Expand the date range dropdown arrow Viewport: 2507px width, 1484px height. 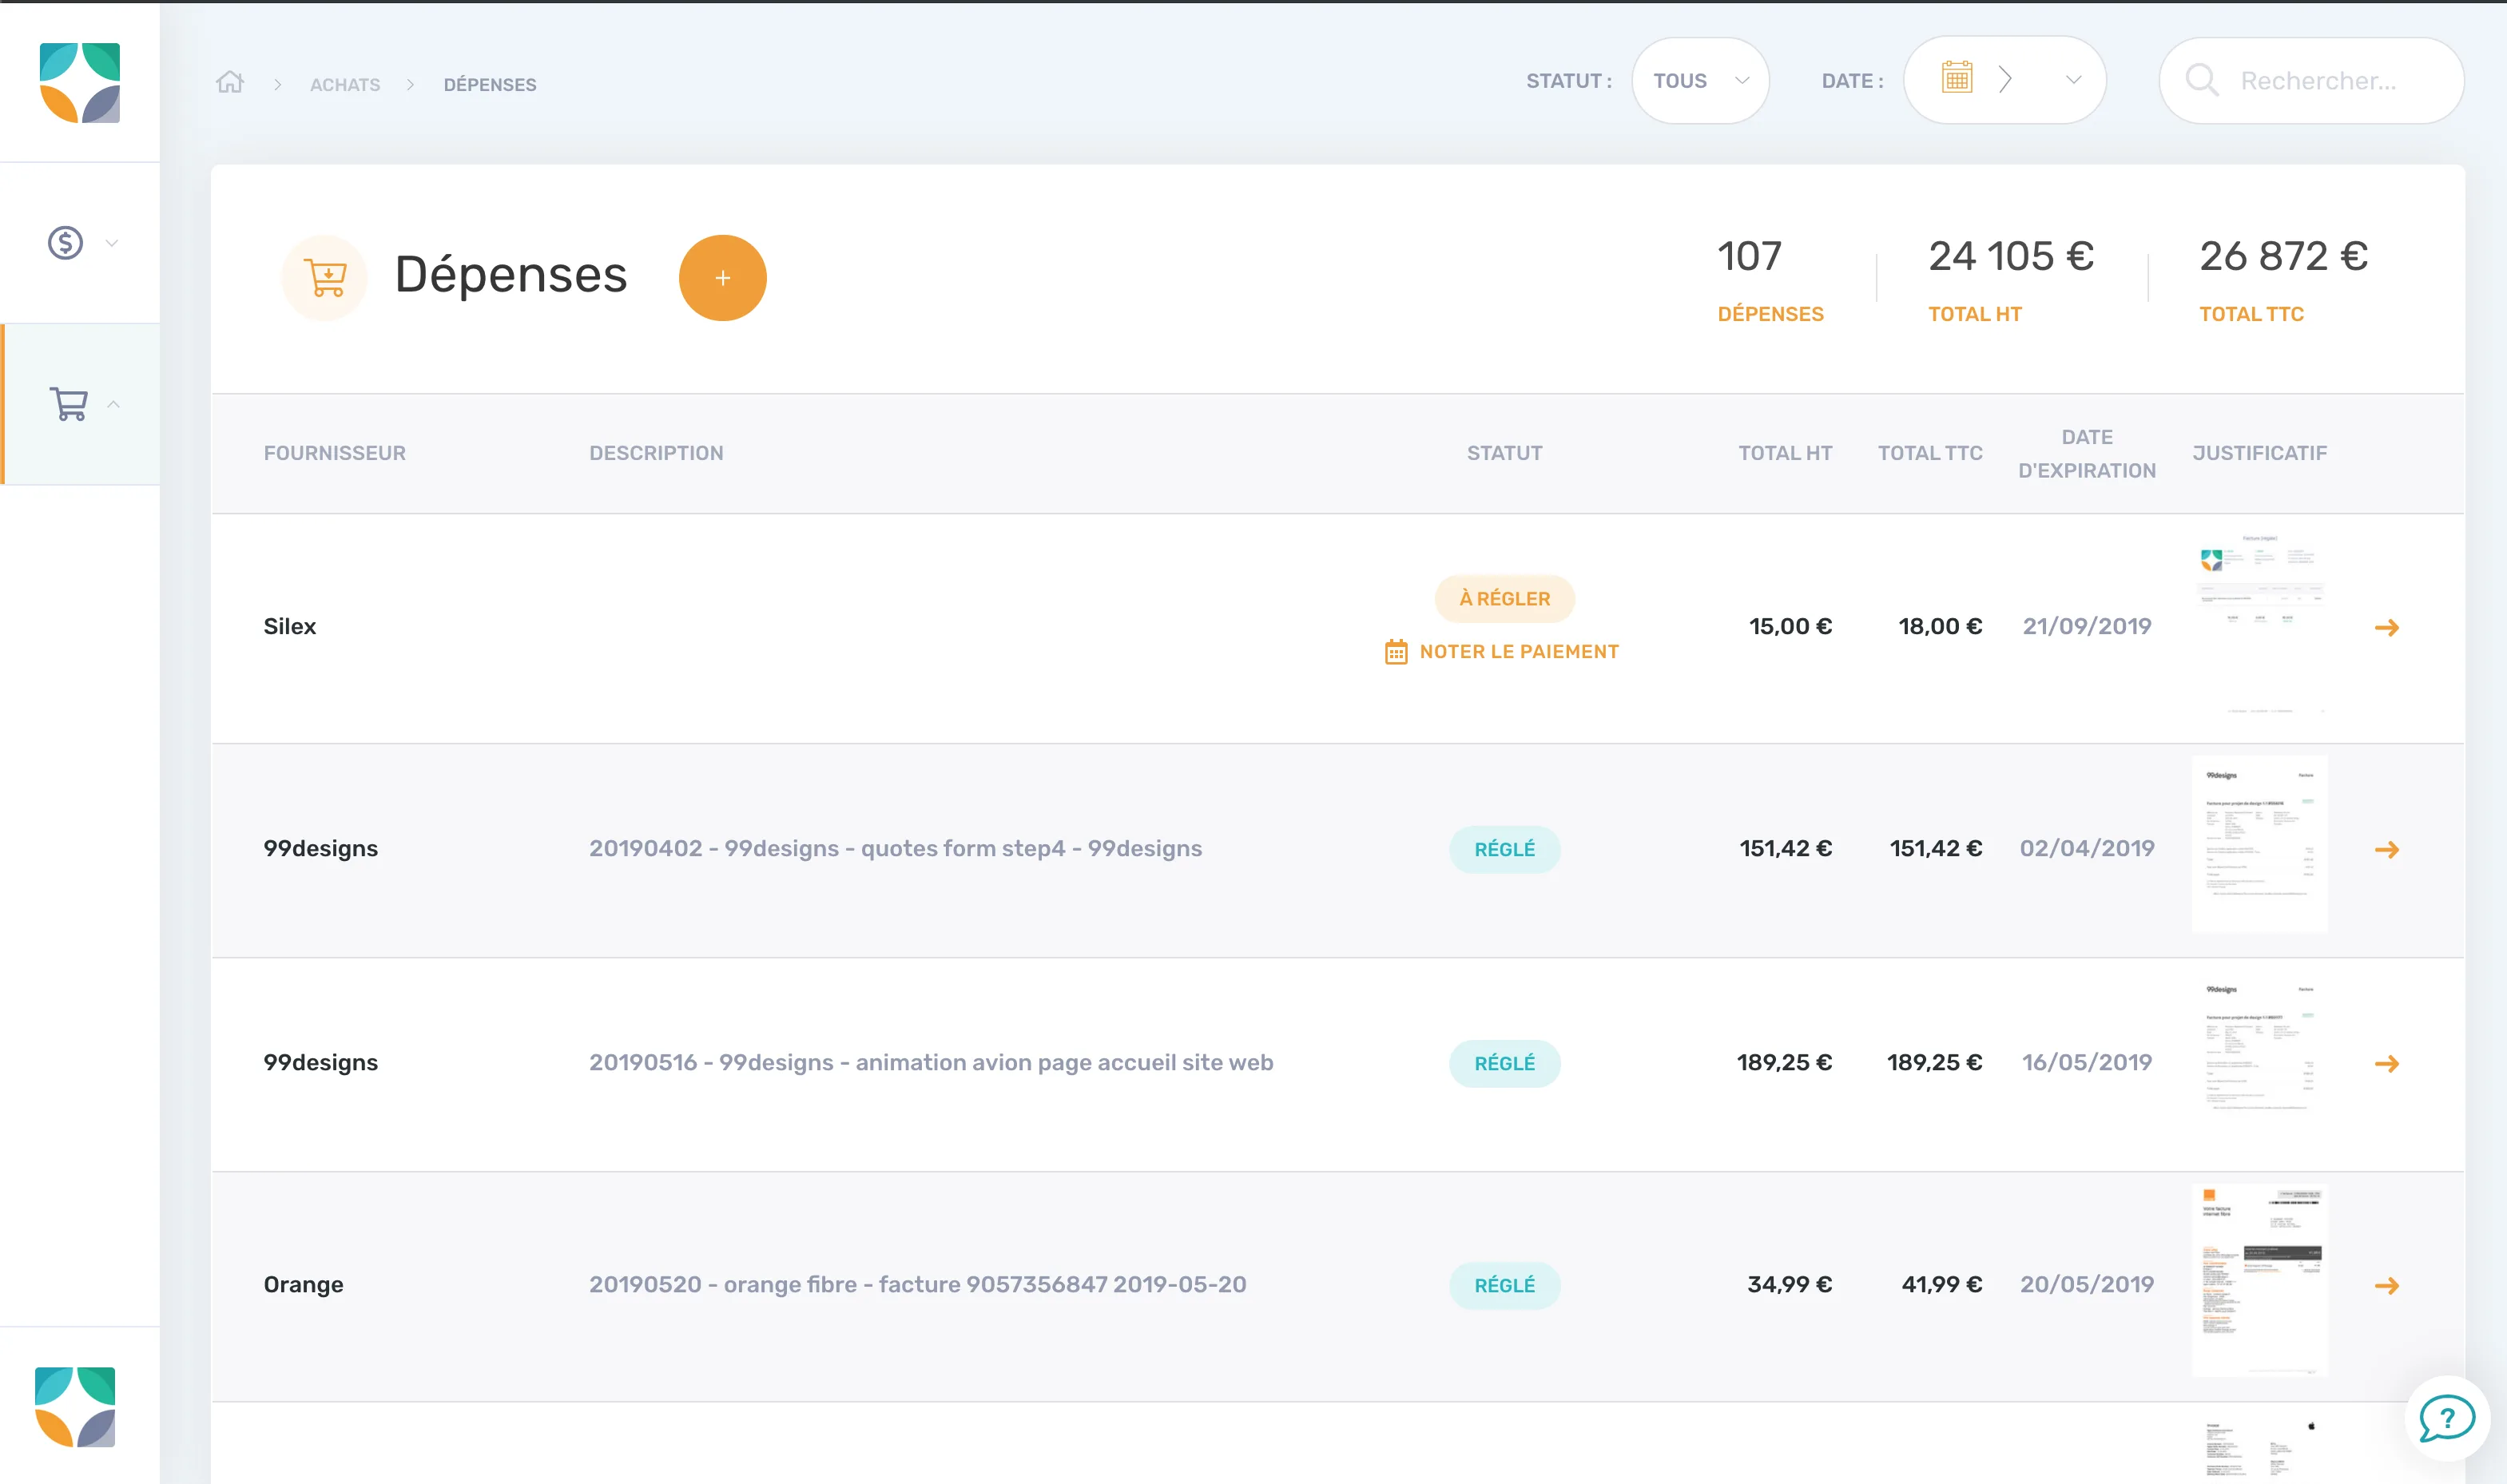pos(2073,80)
